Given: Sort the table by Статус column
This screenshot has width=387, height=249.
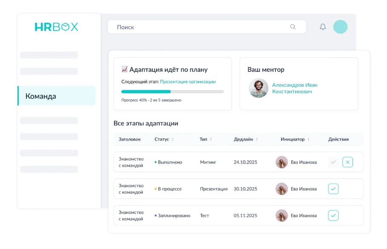Looking at the screenshot, I should (172, 139).
